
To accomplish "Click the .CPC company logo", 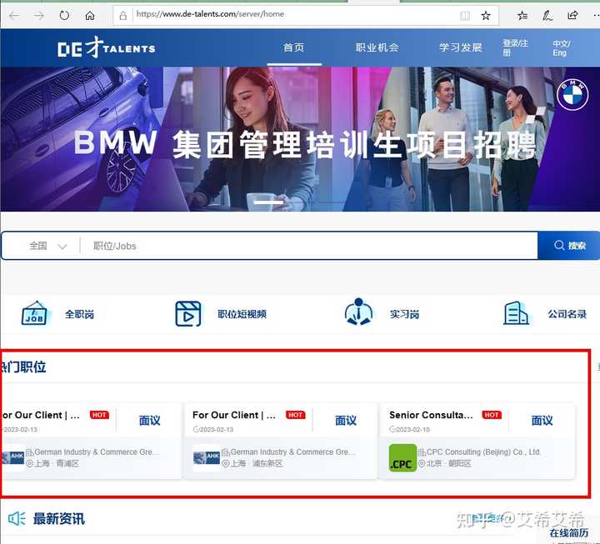I will click(402, 457).
